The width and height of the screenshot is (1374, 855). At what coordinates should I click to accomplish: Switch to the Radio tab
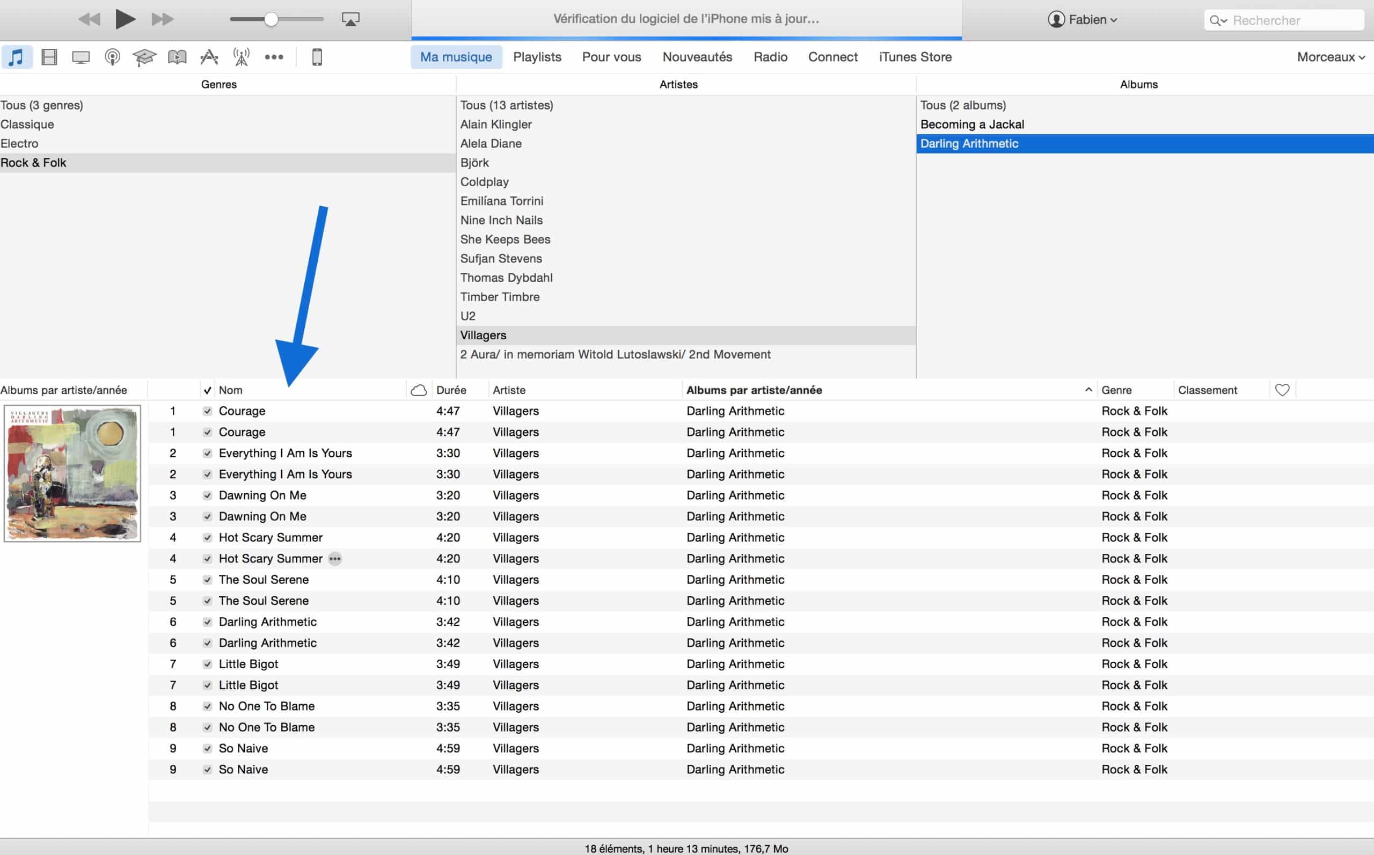pos(771,57)
